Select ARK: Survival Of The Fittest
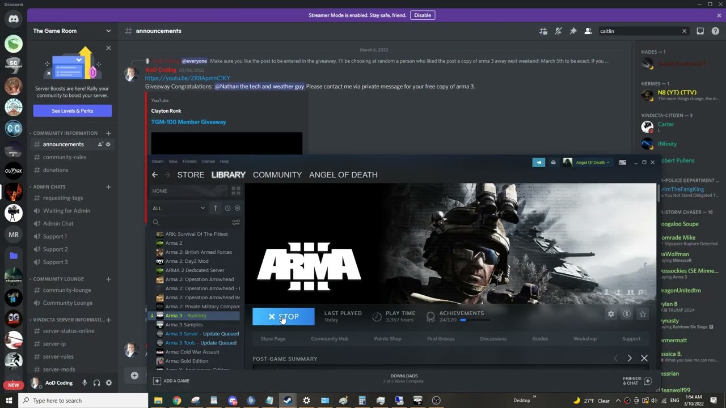The height and width of the screenshot is (408, 726). coord(196,234)
